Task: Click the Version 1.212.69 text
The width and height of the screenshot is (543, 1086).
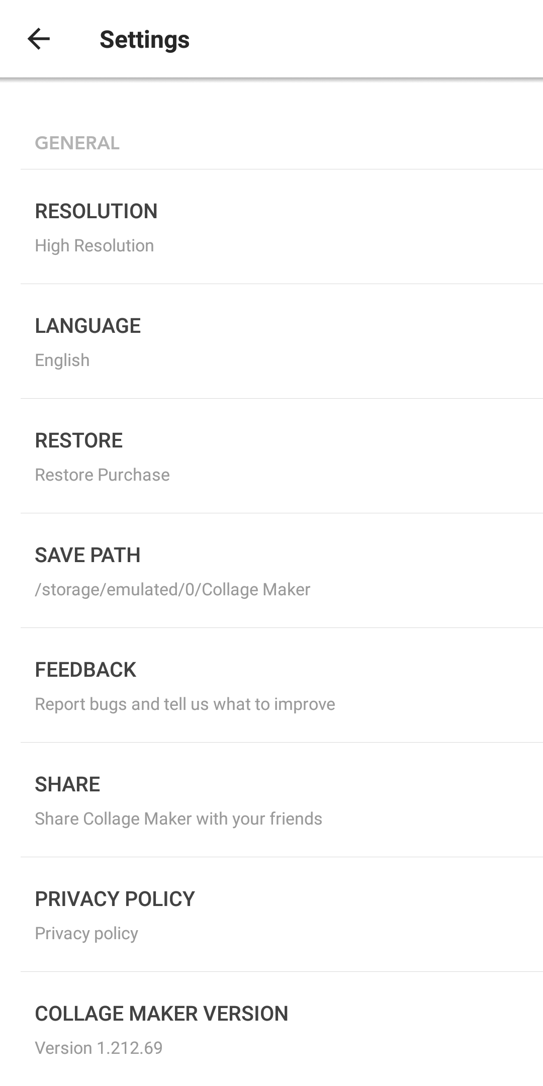Action: (99, 1048)
